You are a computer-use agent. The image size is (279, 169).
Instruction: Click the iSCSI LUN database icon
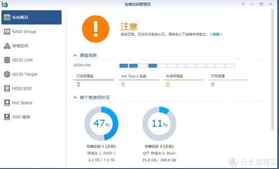click(7, 60)
